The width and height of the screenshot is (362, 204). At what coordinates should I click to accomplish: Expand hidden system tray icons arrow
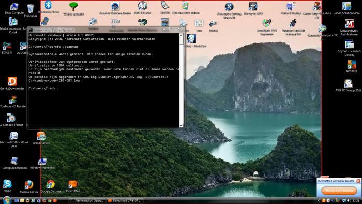click(x=319, y=200)
